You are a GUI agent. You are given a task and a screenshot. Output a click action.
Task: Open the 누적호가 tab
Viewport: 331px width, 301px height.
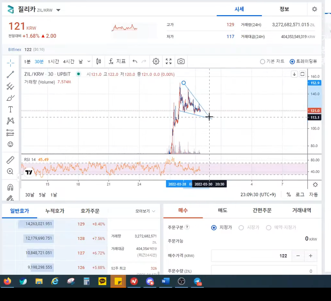click(x=55, y=211)
